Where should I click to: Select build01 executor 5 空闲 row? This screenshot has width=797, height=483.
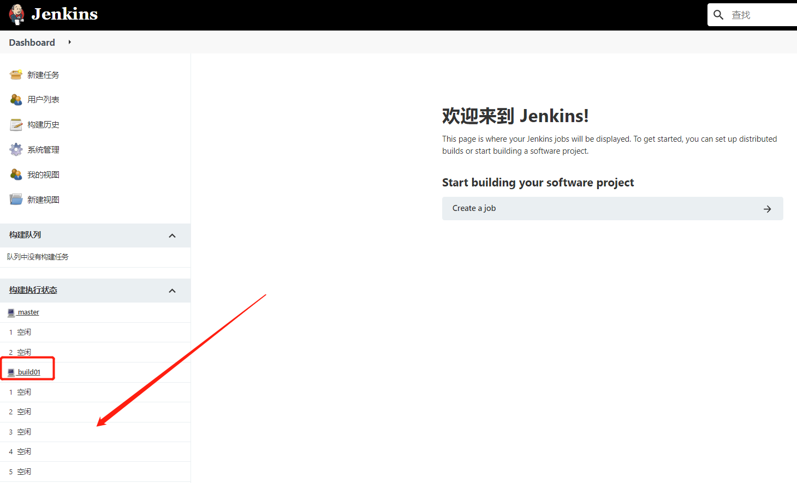tap(95, 472)
